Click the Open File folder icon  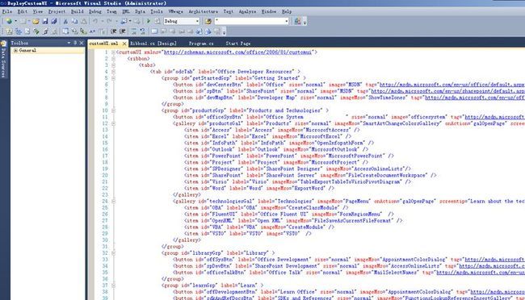point(36,22)
